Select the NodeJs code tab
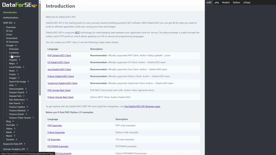The height and width of the screenshot is (155, 276). coord(226,2)
